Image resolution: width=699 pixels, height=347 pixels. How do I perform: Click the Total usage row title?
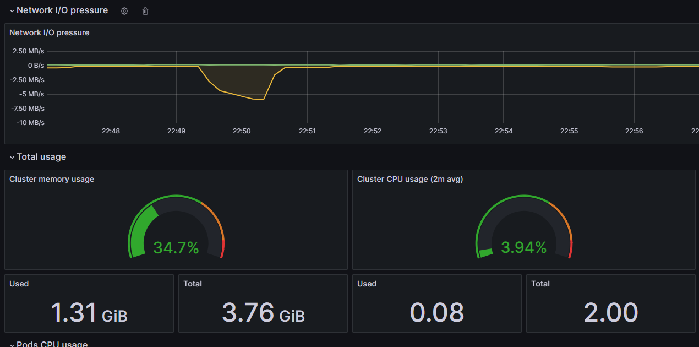click(41, 157)
